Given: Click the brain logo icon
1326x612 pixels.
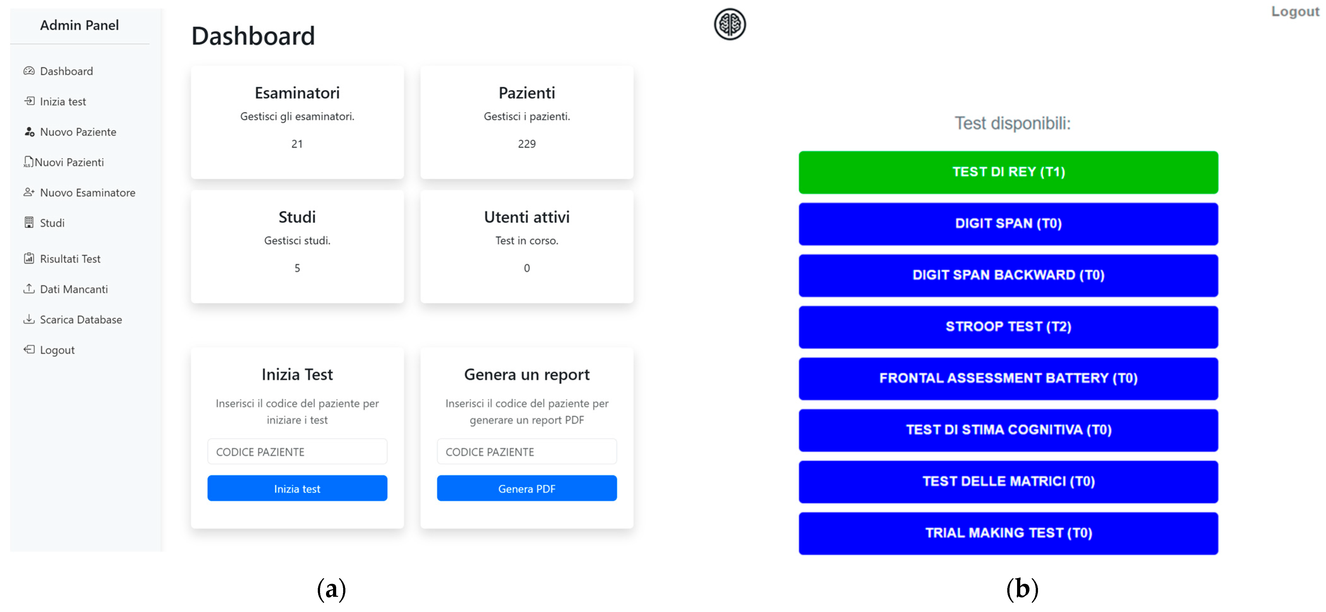Looking at the screenshot, I should tap(729, 24).
